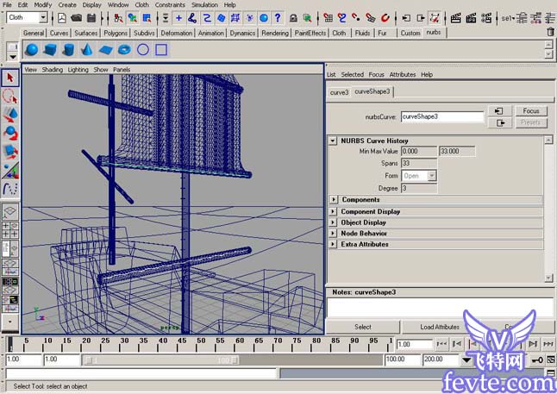Click the nurbsCurve name field
This screenshot has width=557, height=394.
442,116
